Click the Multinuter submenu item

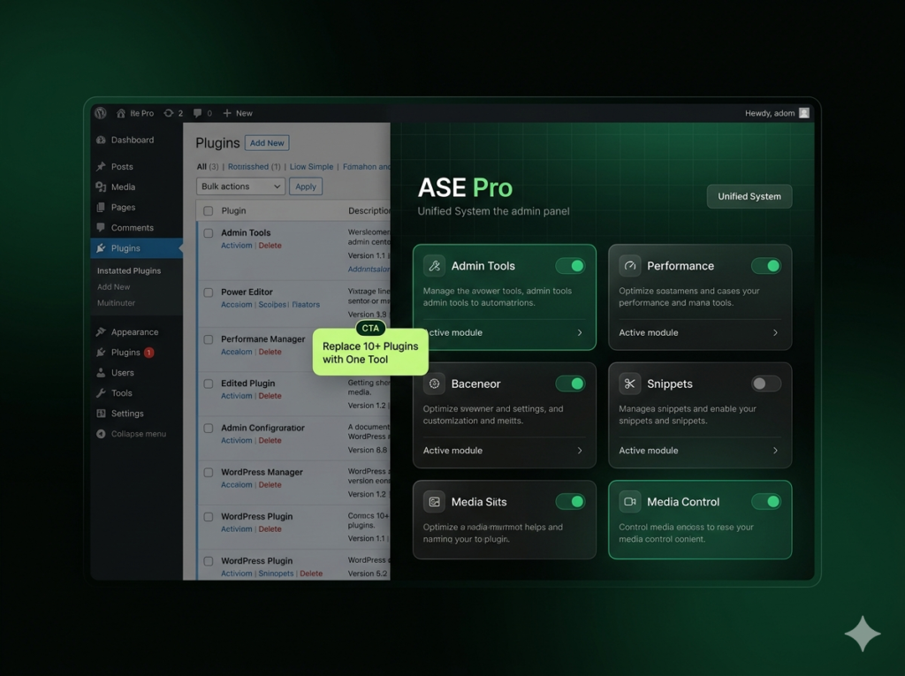(116, 302)
